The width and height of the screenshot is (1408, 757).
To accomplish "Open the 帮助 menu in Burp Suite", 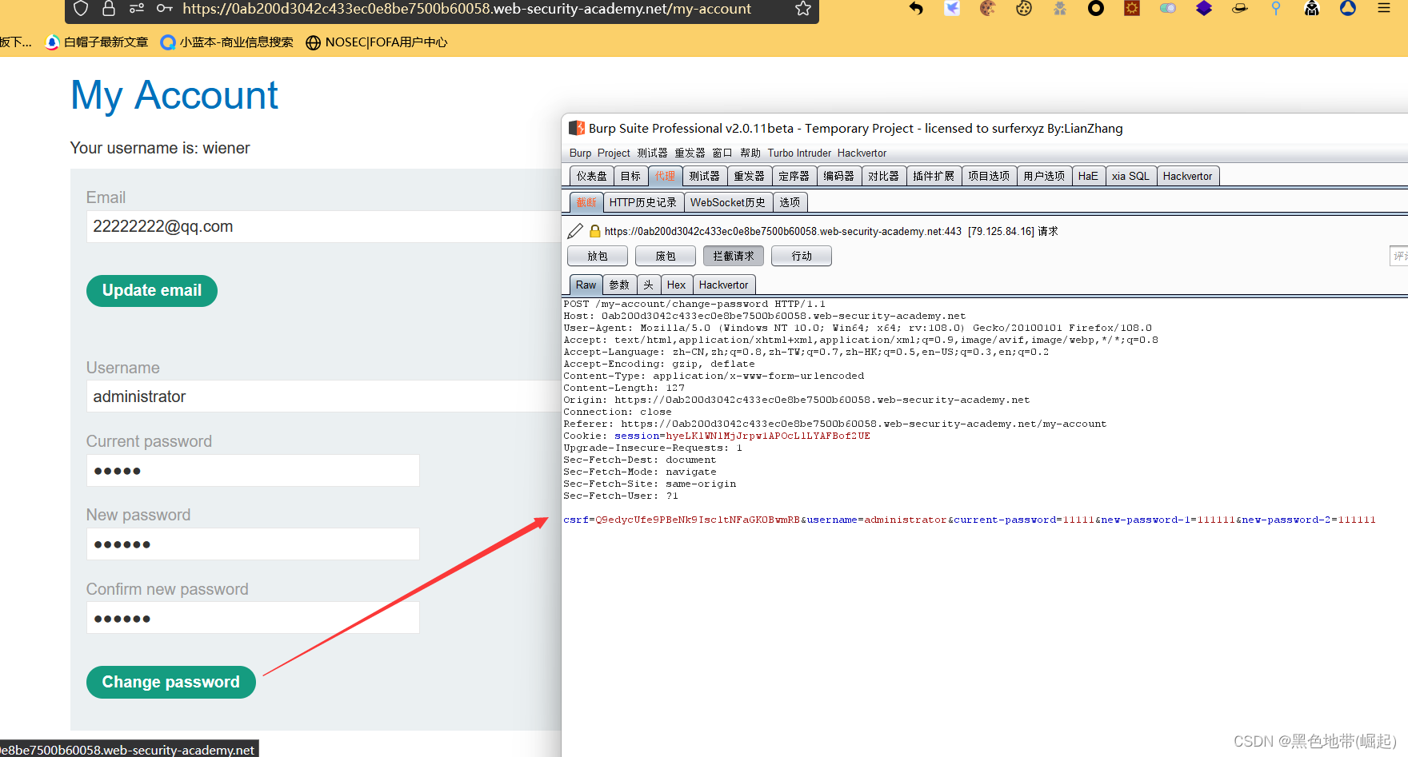I will 750,153.
